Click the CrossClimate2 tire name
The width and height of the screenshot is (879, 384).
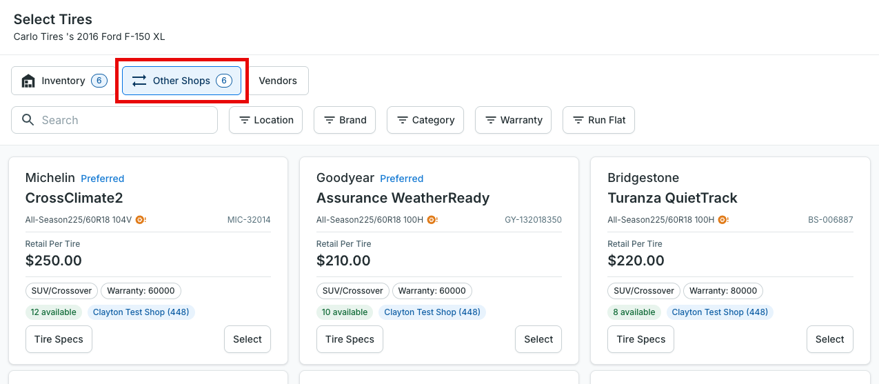74,198
